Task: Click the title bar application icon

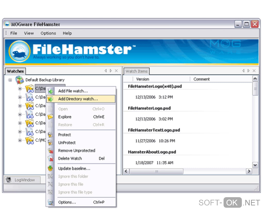Action: pyautogui.click(x=7, y=24)
